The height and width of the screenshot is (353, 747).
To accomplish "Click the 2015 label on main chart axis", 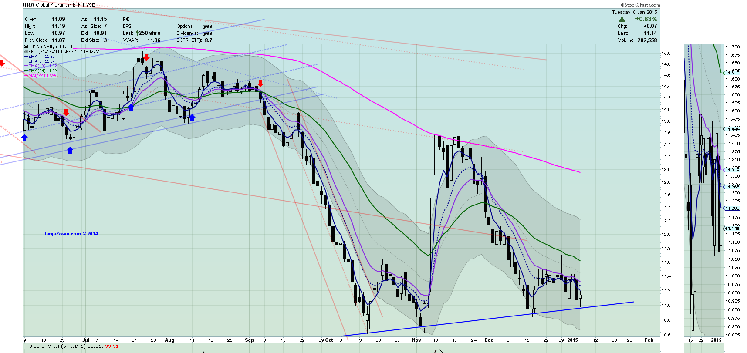I will [x=572, y=340].
